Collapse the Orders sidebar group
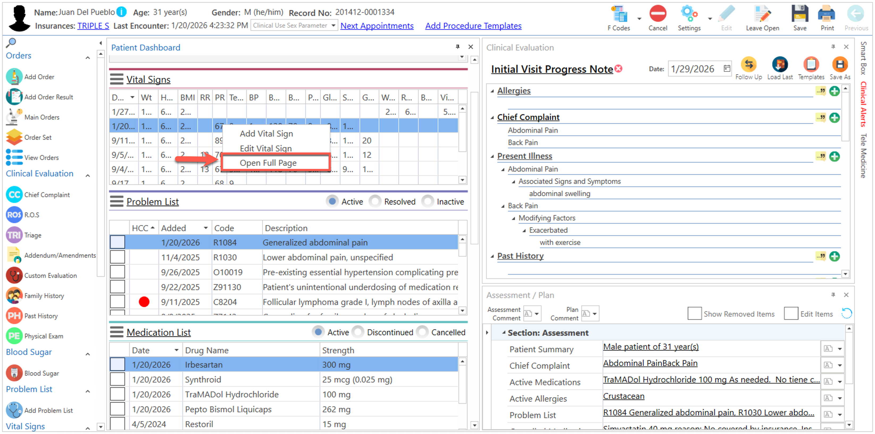 click(x=88, y=58)
